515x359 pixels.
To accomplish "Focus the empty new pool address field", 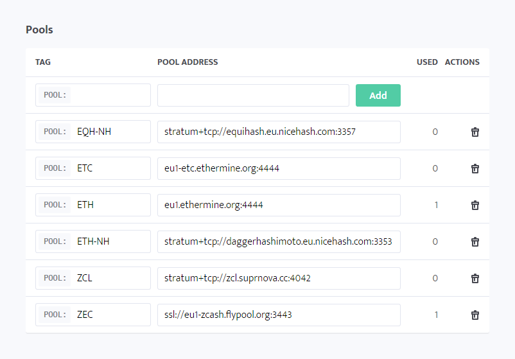I will point(253,95).
